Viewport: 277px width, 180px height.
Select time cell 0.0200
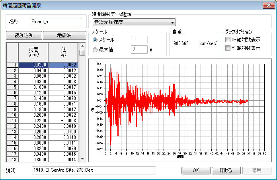tap(33, 65)
